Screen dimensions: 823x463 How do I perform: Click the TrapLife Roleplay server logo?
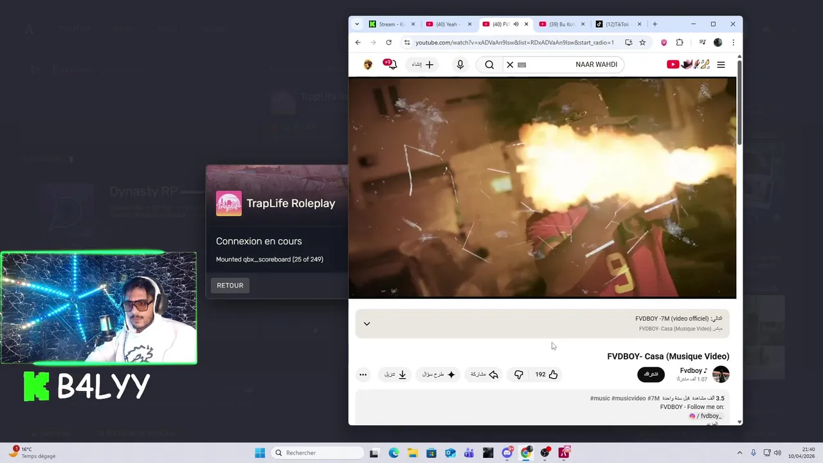[229, 203]
